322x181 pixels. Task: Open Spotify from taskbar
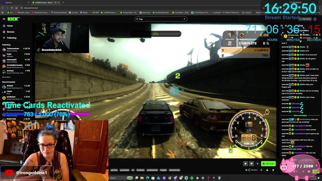click(x=192, y=178)
